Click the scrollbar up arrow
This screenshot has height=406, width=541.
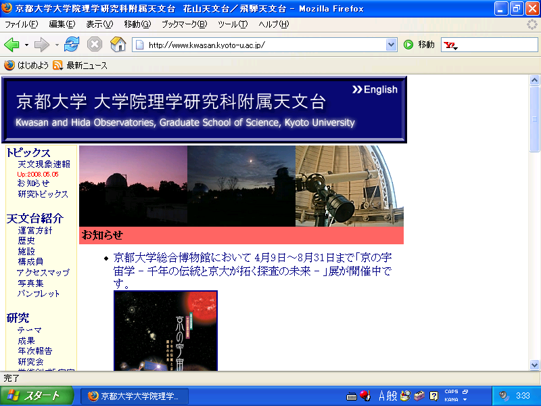(534, 81)
